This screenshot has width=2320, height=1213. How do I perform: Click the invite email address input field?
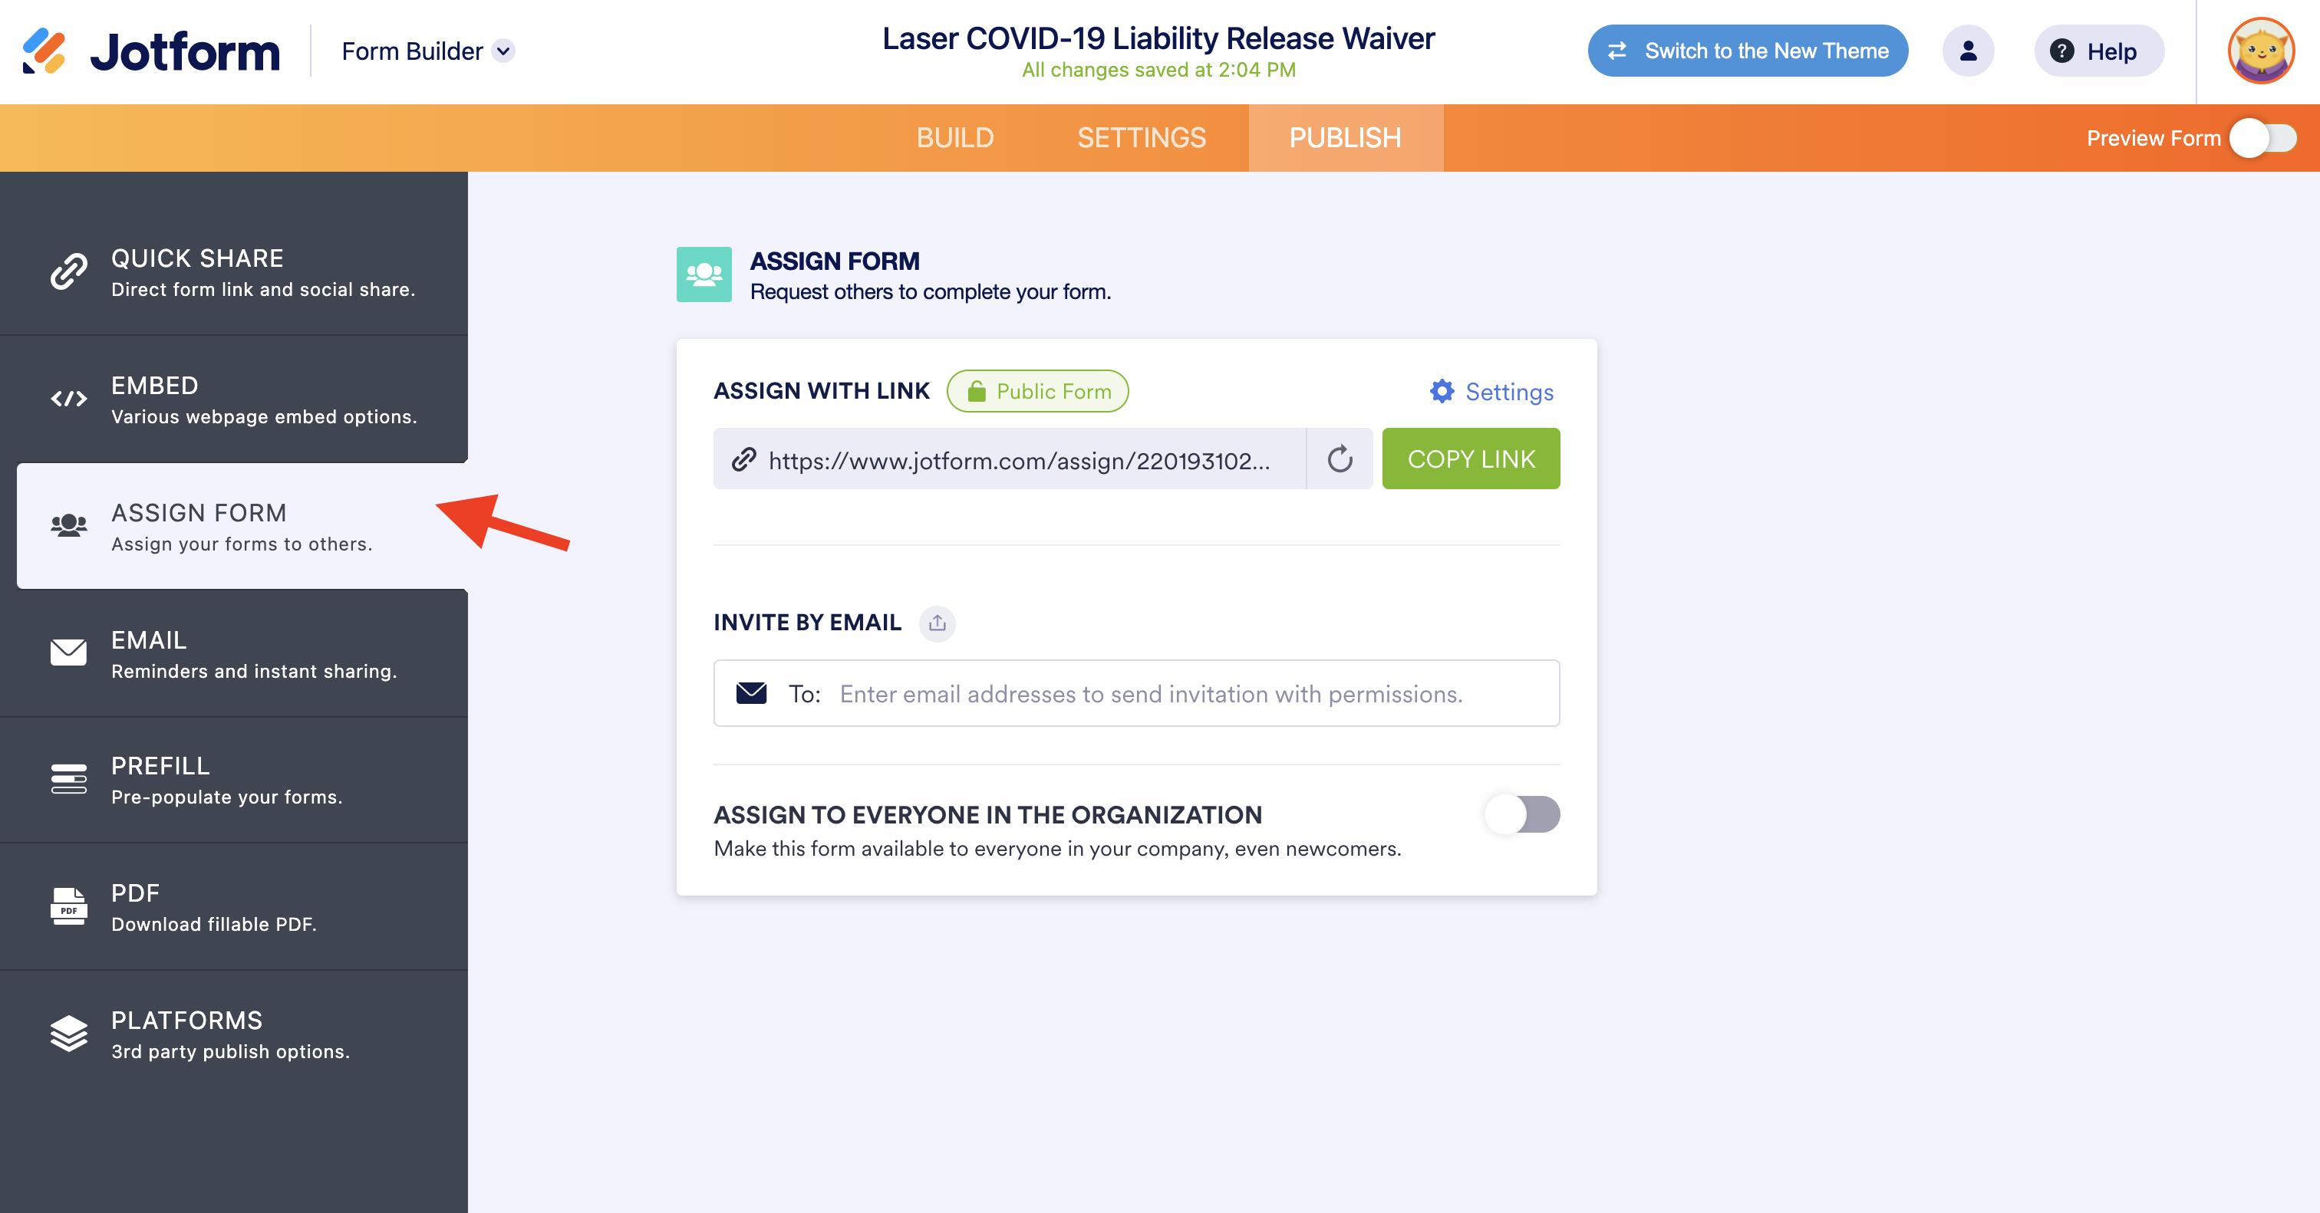(1151, 694)
